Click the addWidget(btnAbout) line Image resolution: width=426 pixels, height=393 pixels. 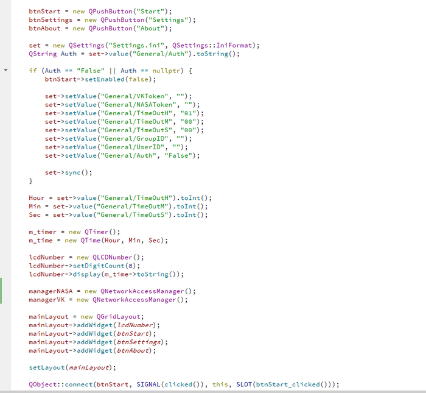pos(93,350)
